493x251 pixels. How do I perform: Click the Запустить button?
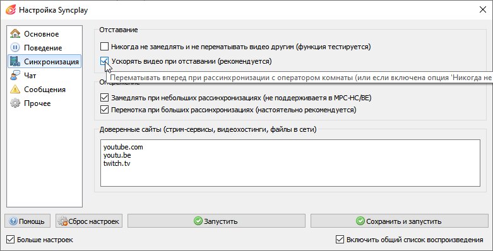217,221
